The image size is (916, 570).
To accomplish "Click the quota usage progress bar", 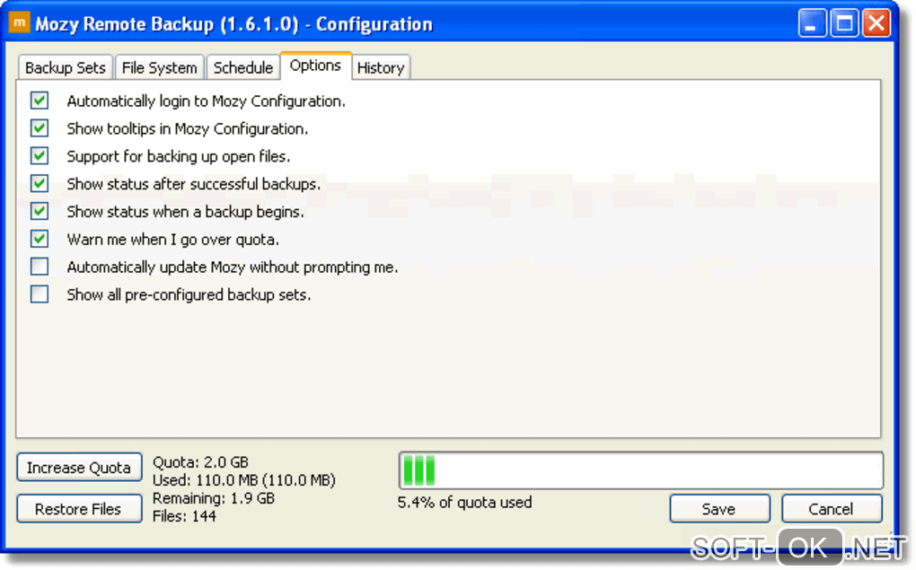I will click(x=641, y=470).
